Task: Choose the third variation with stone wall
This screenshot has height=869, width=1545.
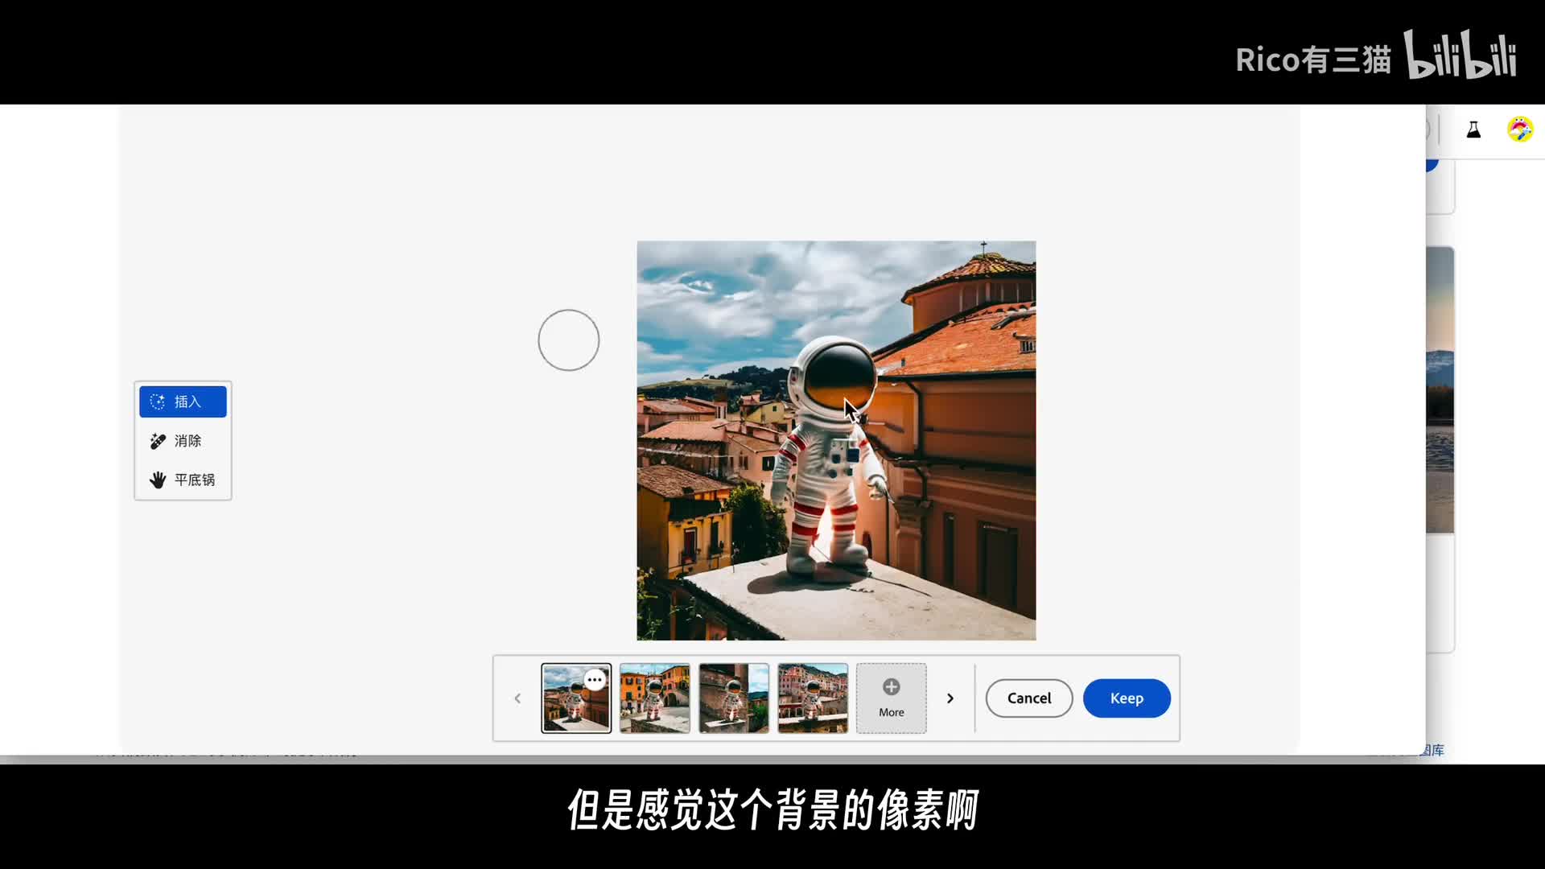Action: (x=733, y=698)
